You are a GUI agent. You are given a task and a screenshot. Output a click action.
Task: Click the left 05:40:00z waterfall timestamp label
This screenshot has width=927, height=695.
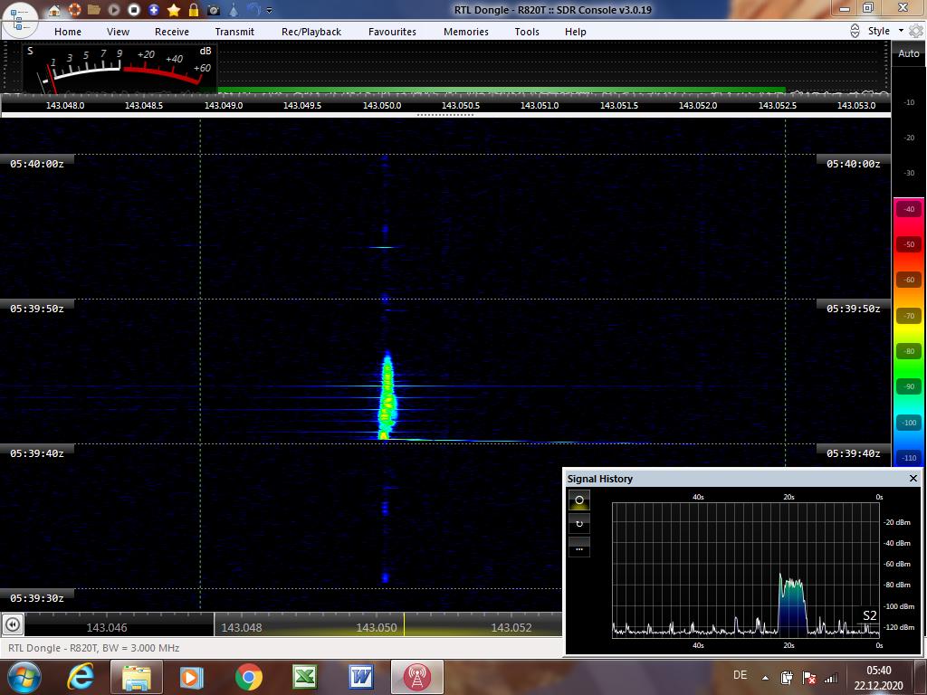click(x=36, y=164)
